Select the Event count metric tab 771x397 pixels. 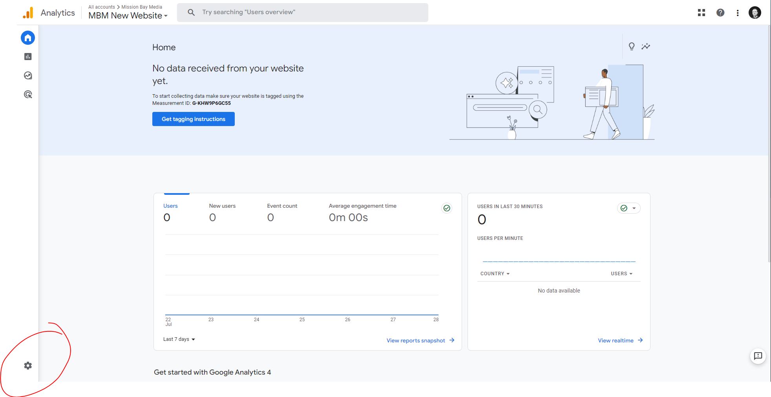coord(282,212)
